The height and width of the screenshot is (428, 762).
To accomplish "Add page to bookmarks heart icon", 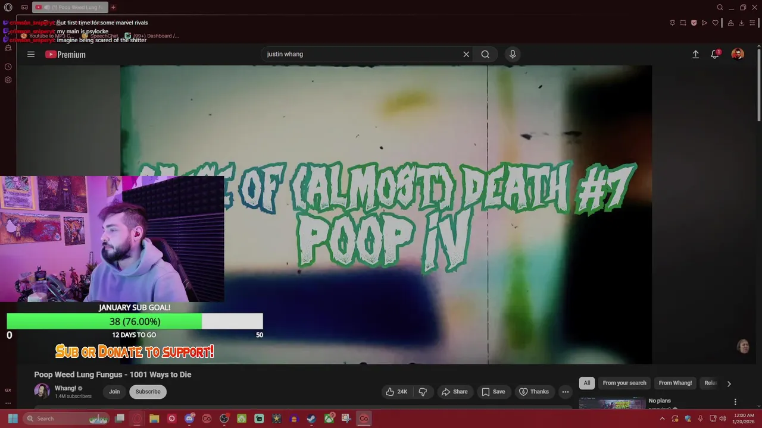I will coord(715,23).
